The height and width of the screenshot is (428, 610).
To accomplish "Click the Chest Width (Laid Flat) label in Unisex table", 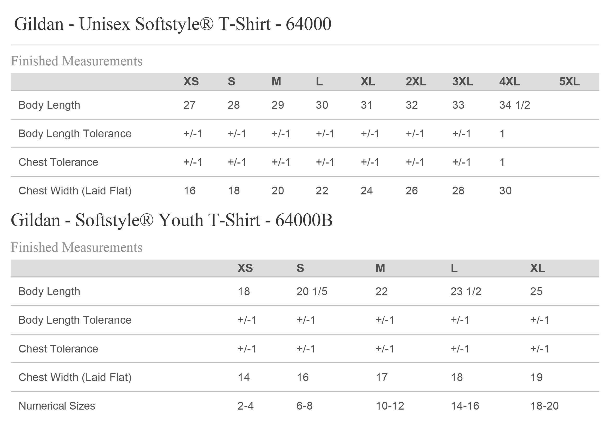I will [x=75, y=191].
